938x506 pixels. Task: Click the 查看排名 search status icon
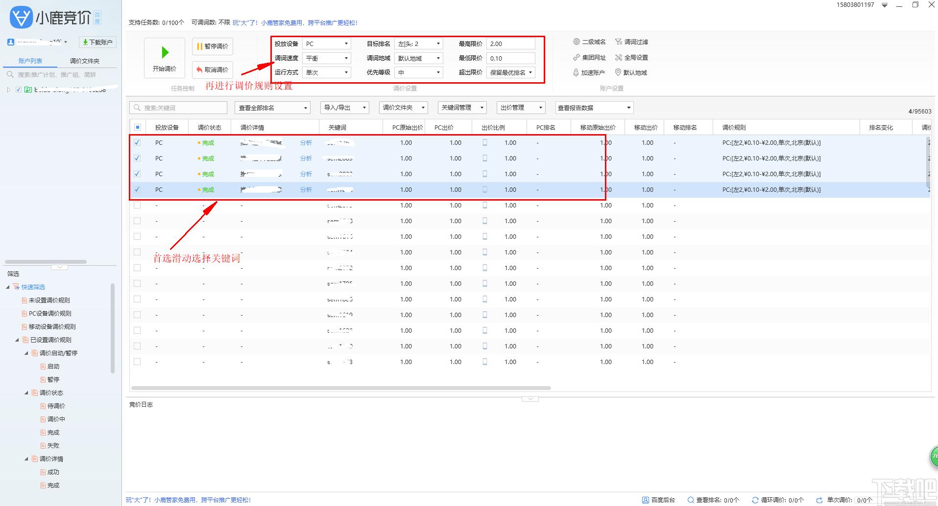click(x=691, y=500)
